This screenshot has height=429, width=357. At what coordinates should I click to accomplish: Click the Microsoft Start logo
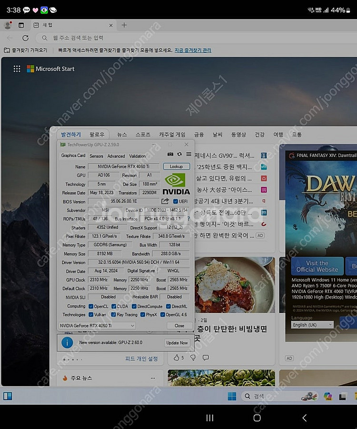pyautogui.click(x=50, y=69)
